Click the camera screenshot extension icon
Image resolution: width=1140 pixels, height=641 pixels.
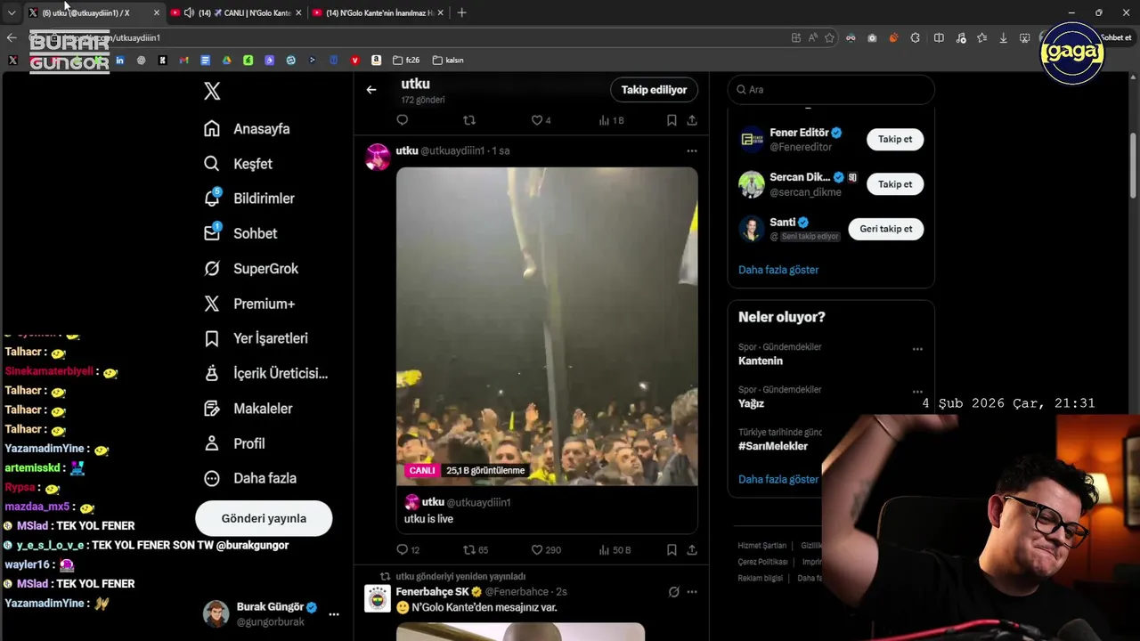(872, 38)
